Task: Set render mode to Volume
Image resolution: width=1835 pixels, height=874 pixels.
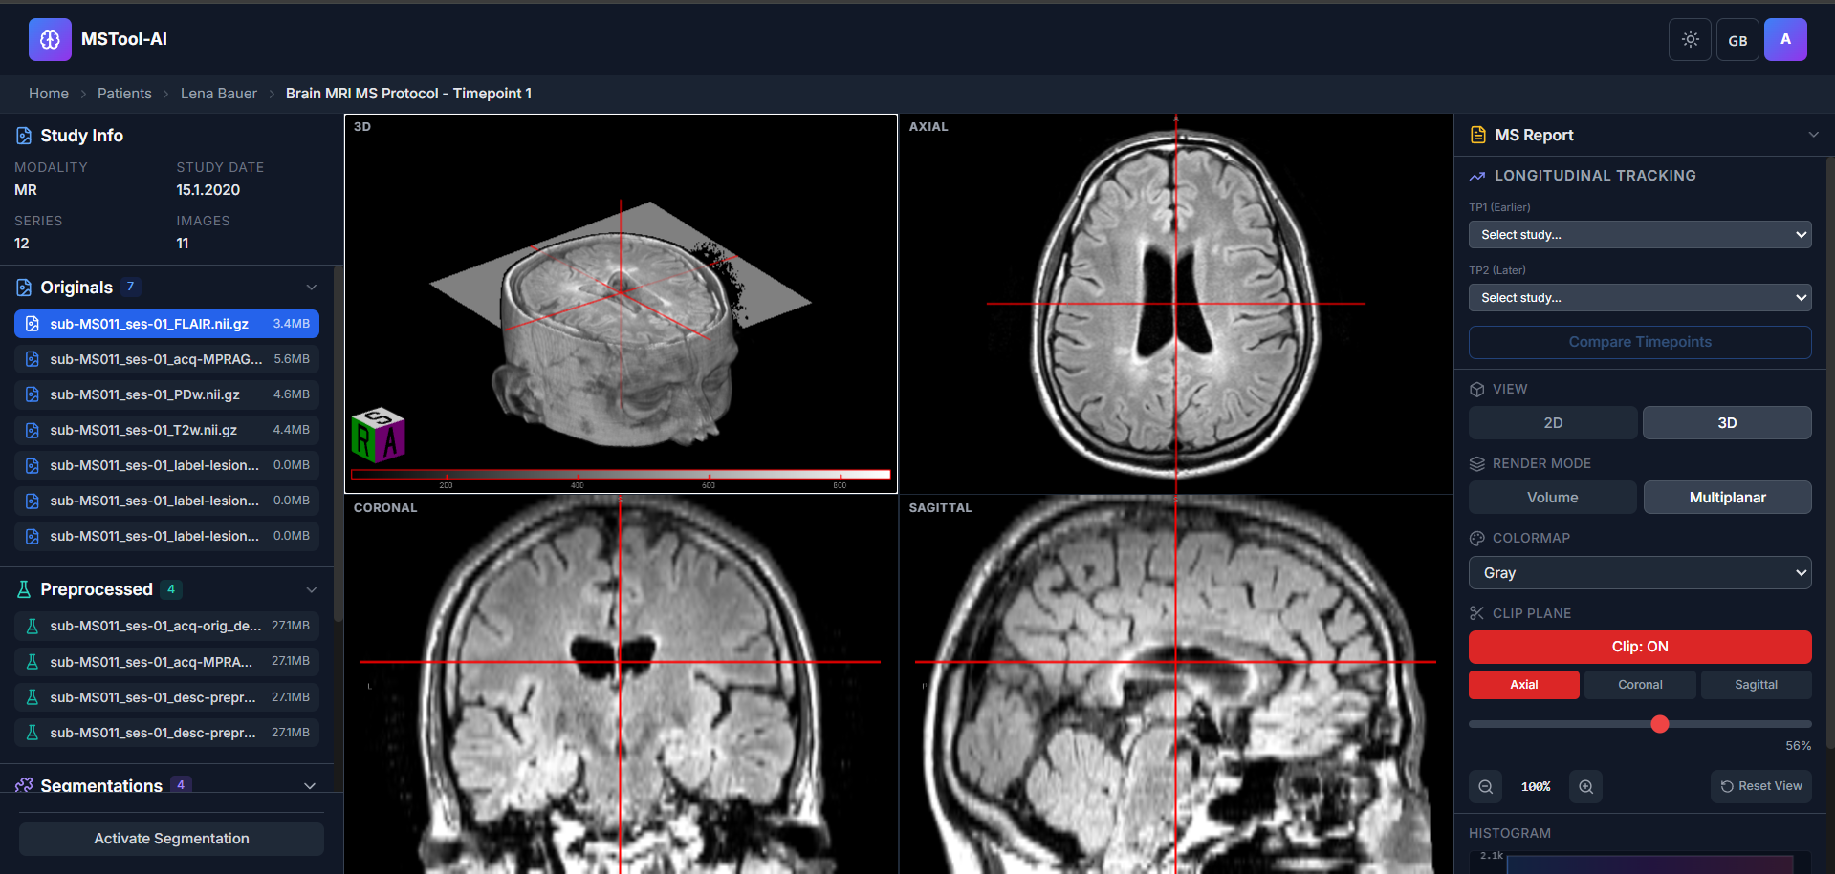Action: point(1553,498)
